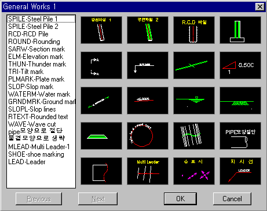The width and height of the screenshot is (267, 211).
Task: Pick the ground mark hatch thumbnail
Action: [240, 101]
